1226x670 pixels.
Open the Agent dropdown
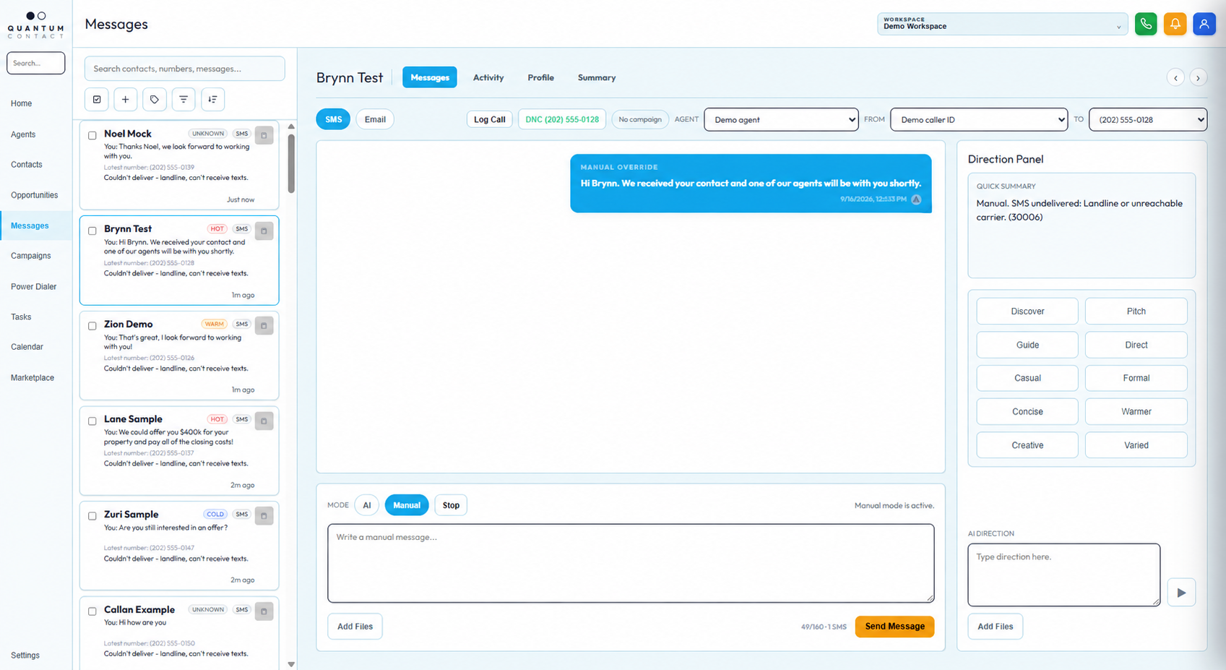(x=781, y=119)
